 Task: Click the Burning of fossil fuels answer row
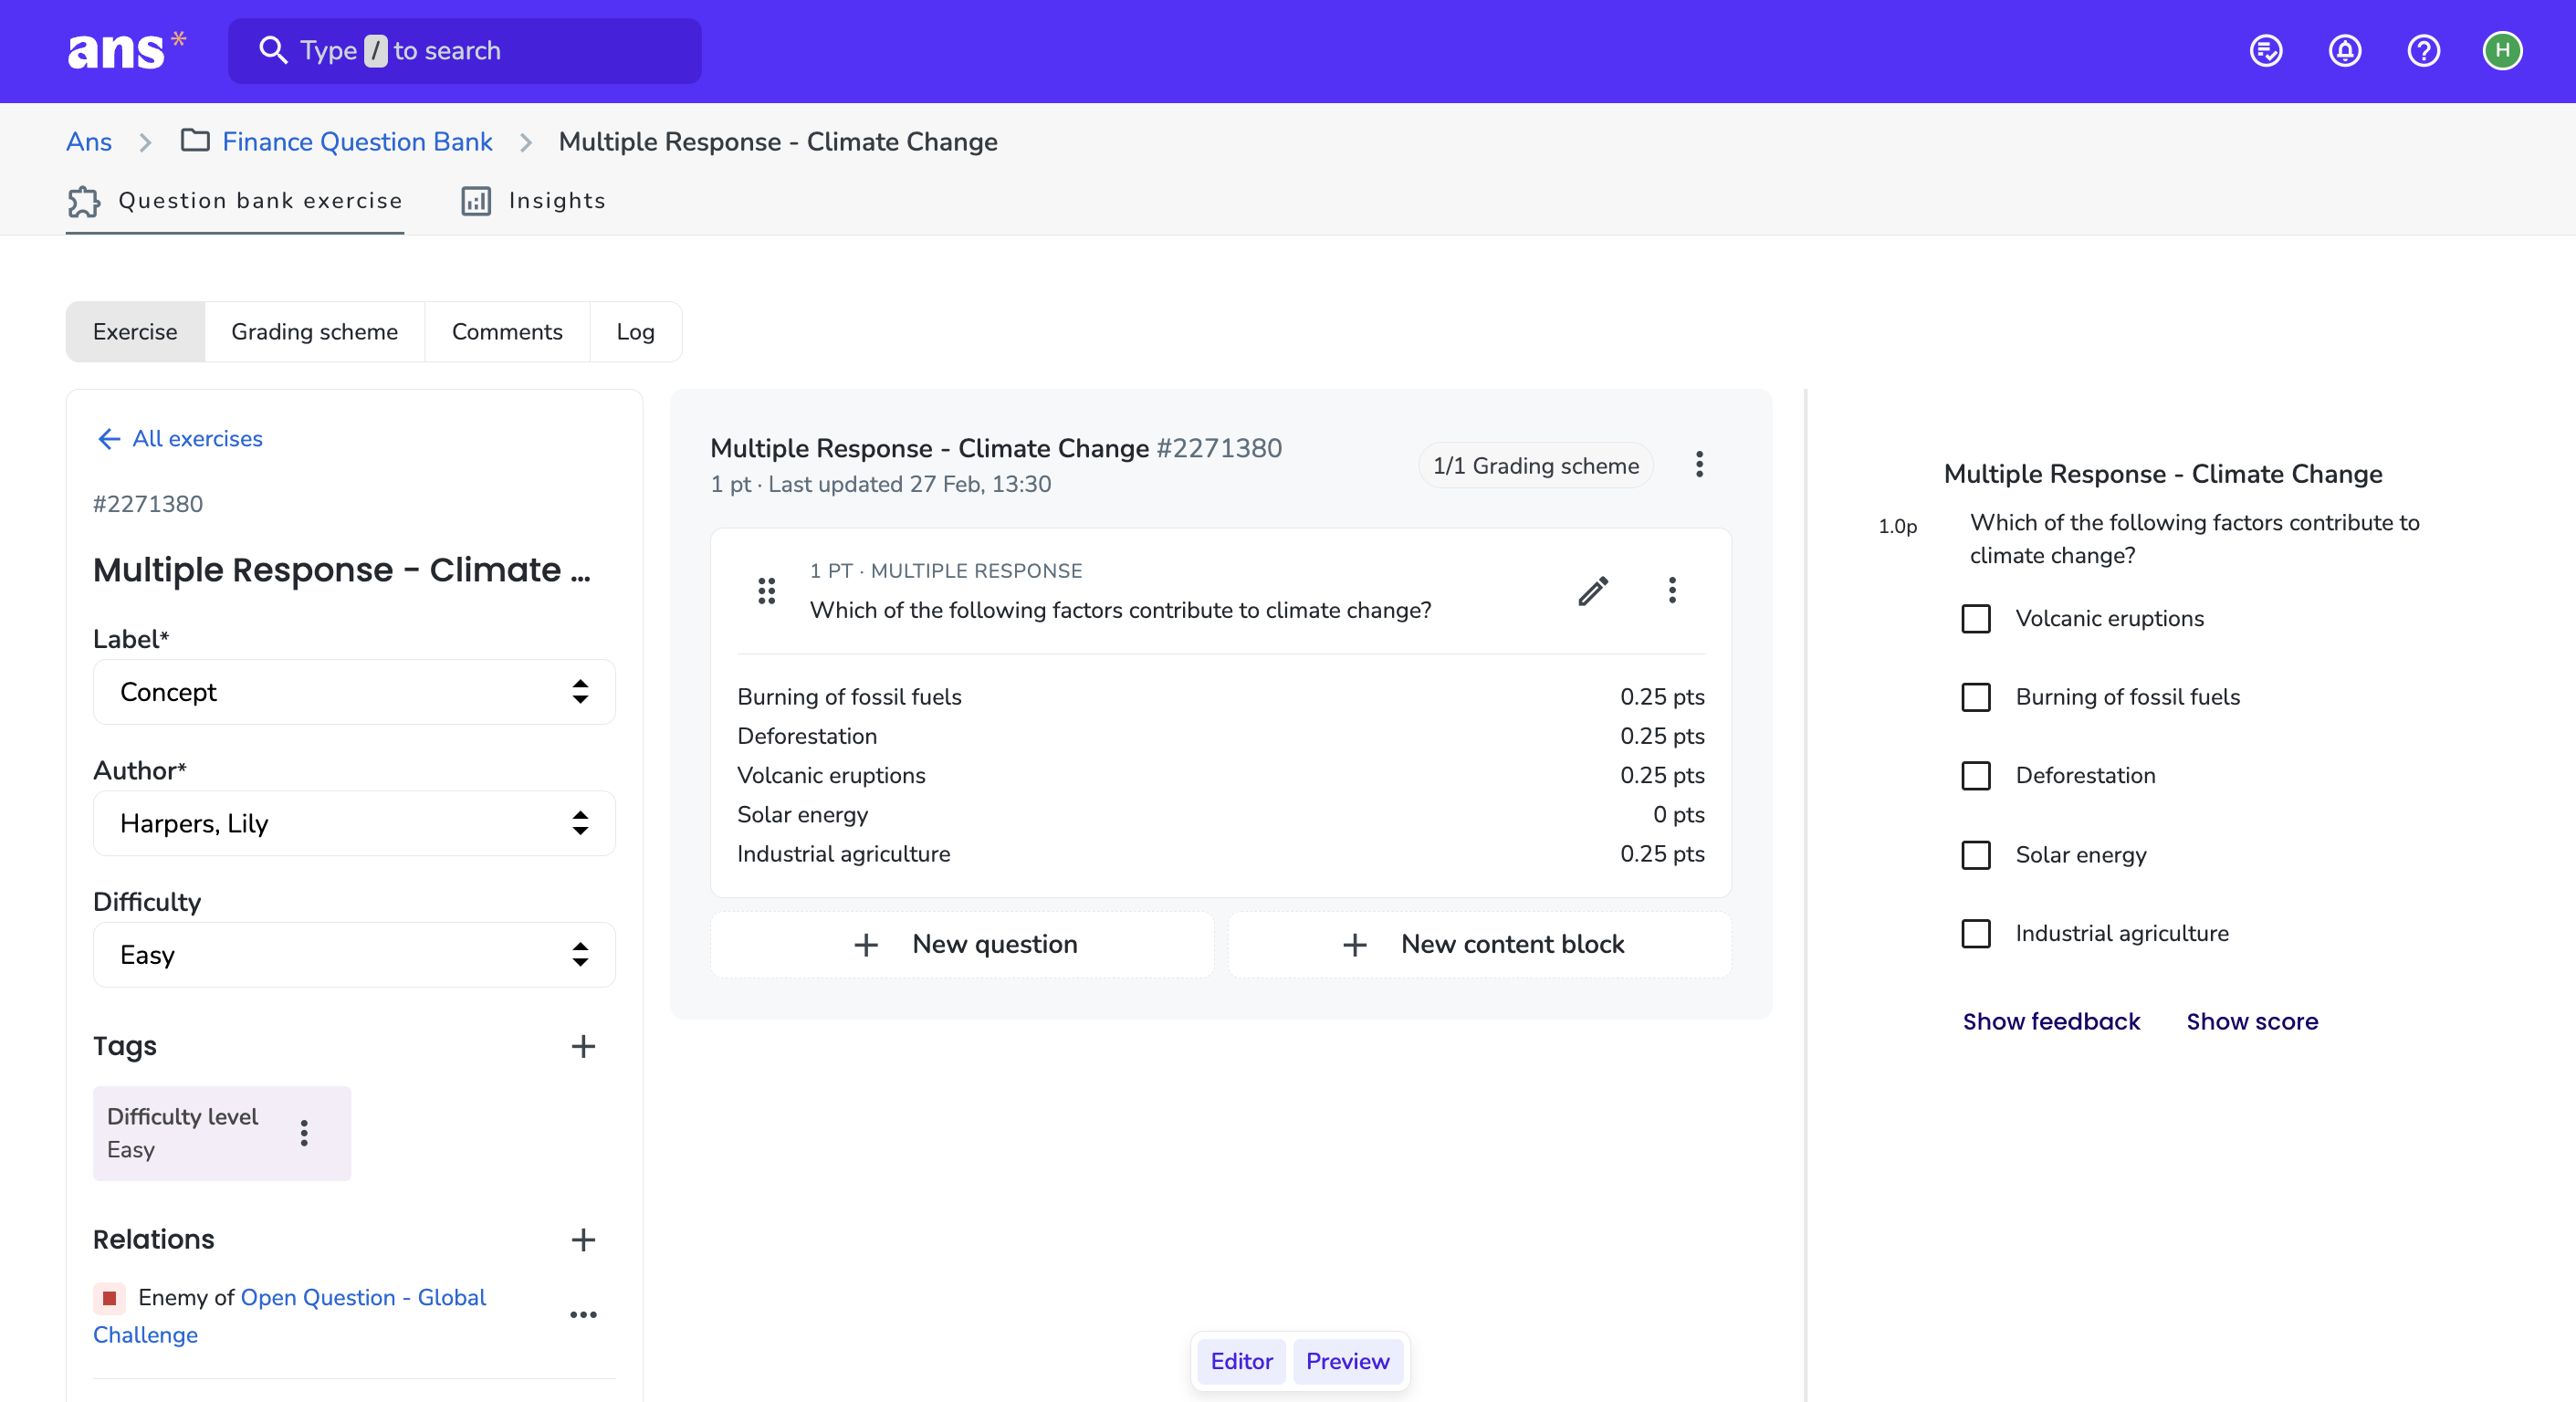click(x=1221, y=697)
